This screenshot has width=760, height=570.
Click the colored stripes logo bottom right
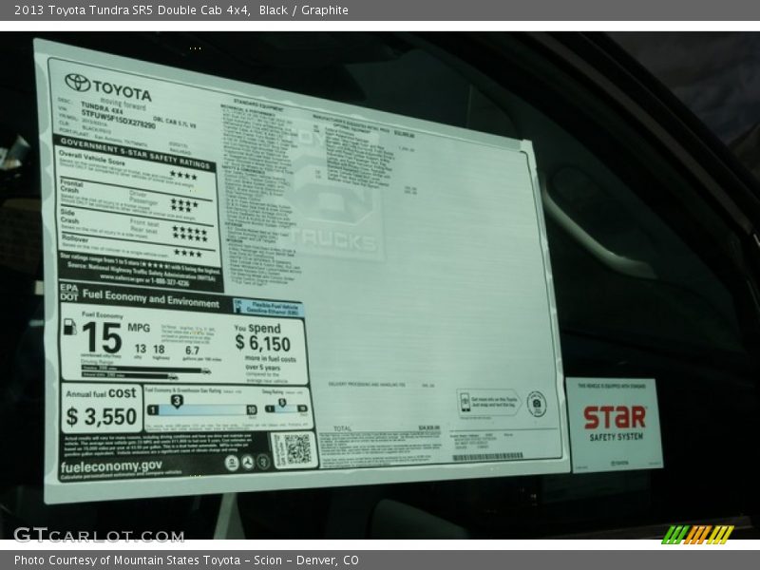click(697, 535)
